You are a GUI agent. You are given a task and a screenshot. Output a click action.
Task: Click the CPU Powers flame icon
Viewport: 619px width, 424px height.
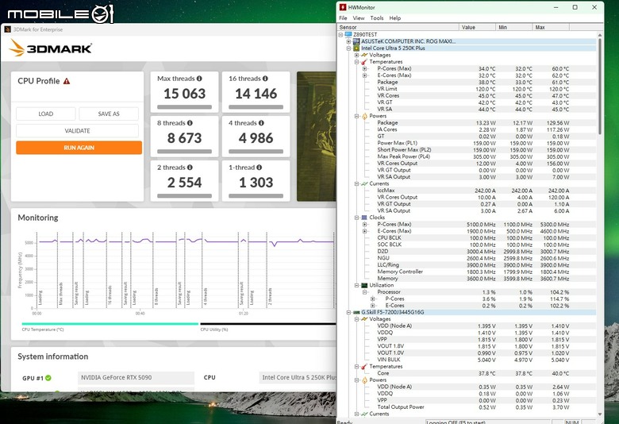(364, 116)
